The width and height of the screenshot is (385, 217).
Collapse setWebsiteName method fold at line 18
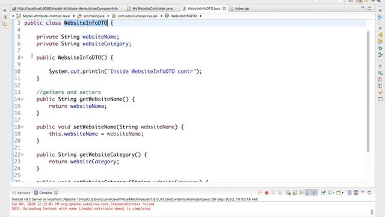[22, 127]
